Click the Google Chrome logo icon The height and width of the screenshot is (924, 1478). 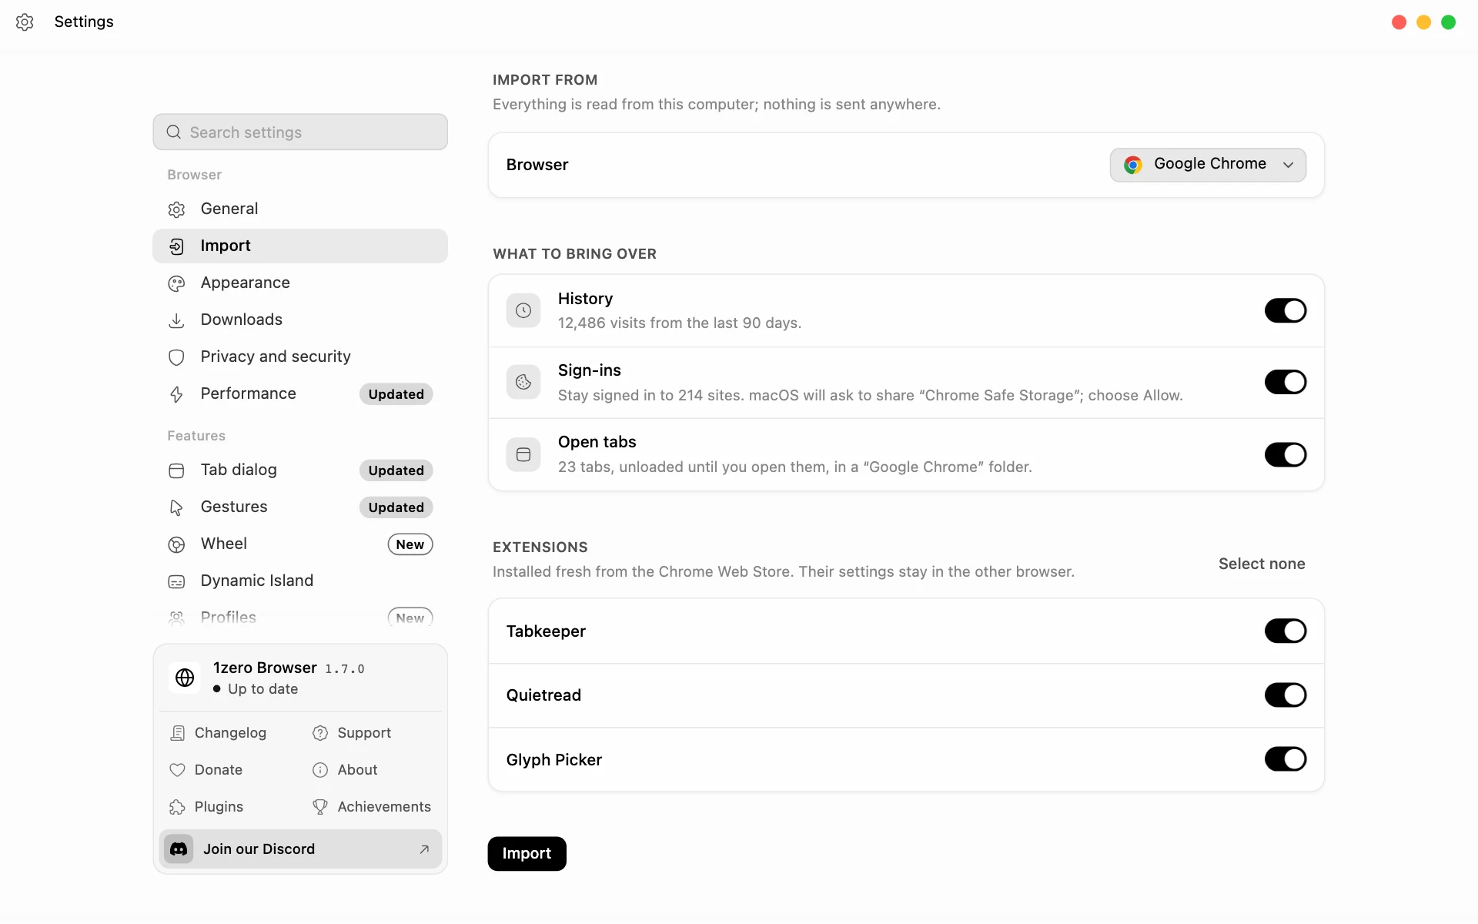[x=1132, y=165]
